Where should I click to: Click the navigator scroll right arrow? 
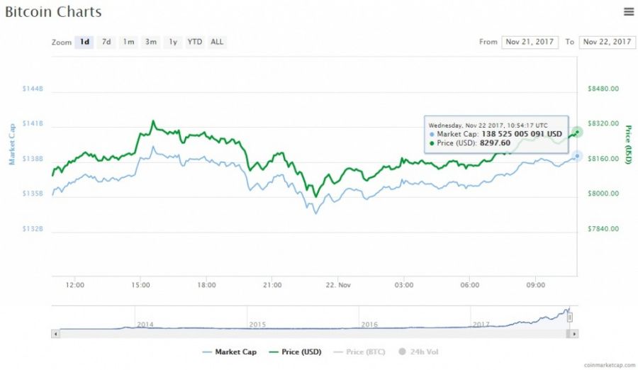[573, 334]
